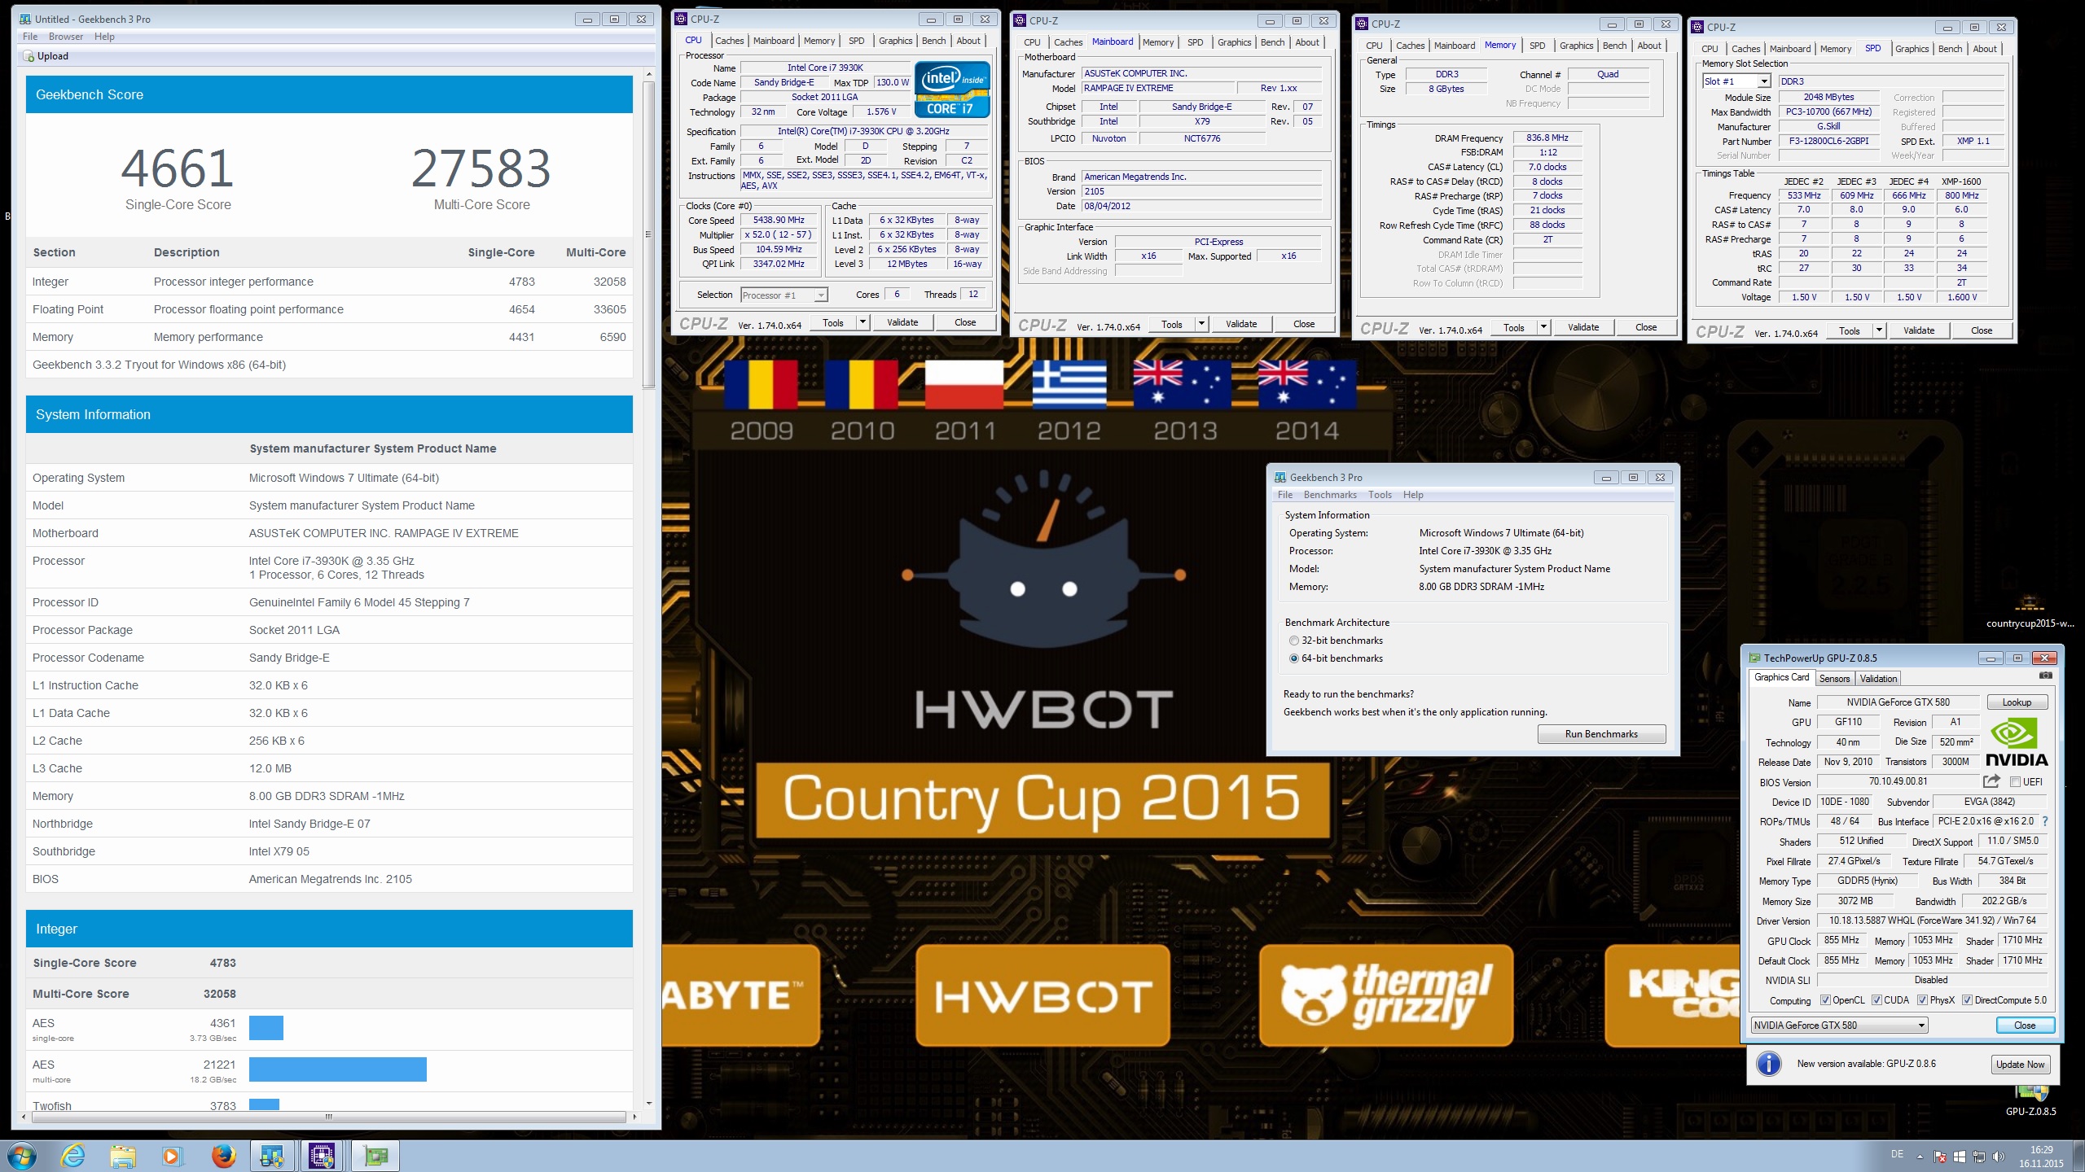Switch to the GPU-Z taskbar button
The width and height of the screenshot is (2085, 1172).
[x=375, y=1156]
